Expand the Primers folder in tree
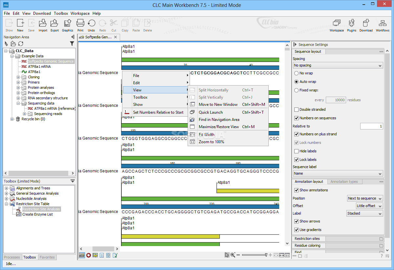The image size is (394, 270). [18, 83]
